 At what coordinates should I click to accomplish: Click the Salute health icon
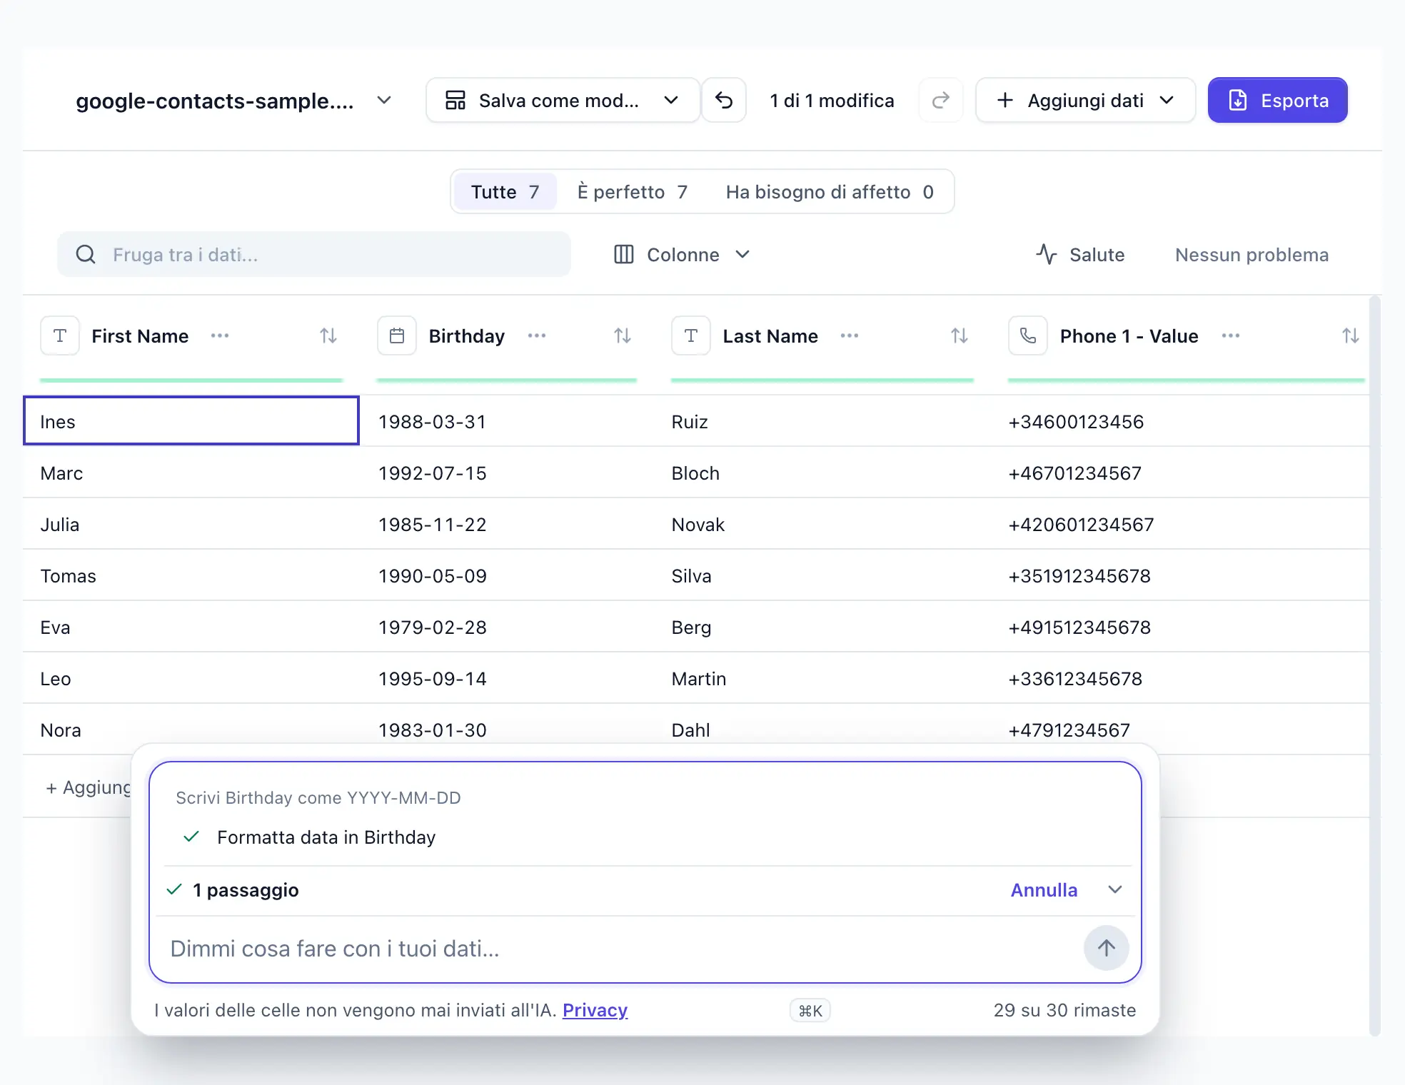(x=1047, y=254)
